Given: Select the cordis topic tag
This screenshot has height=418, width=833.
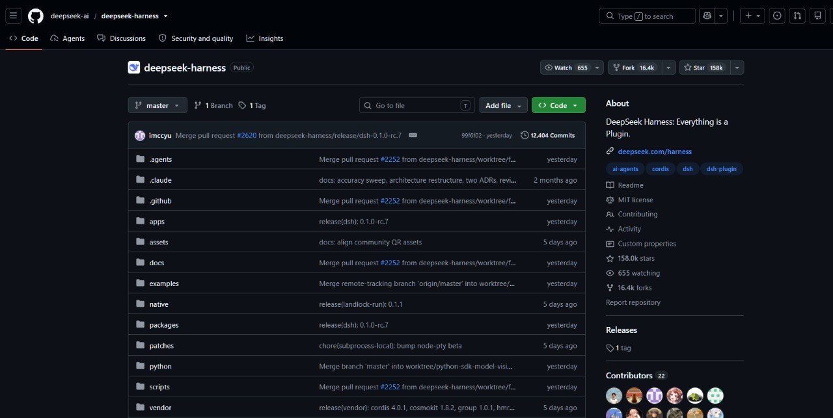Looking at the screenshot, I should pyautogui.click(x=661, y=169).
